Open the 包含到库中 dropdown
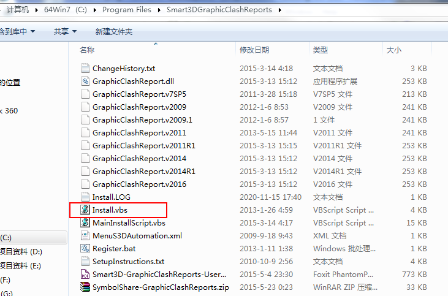This screenshot has height=296, width=448. (17, 31)
